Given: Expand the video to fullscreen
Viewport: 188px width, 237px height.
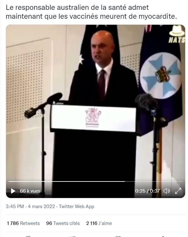Looking at the screenshot, I should click(178, 191).
